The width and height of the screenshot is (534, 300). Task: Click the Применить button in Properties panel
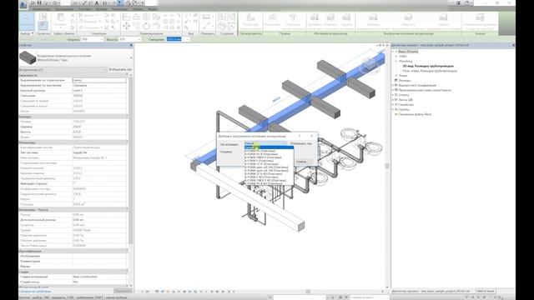(123, 291)
